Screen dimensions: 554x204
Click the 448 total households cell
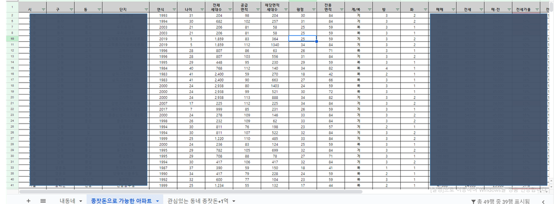tap(219, 62)
